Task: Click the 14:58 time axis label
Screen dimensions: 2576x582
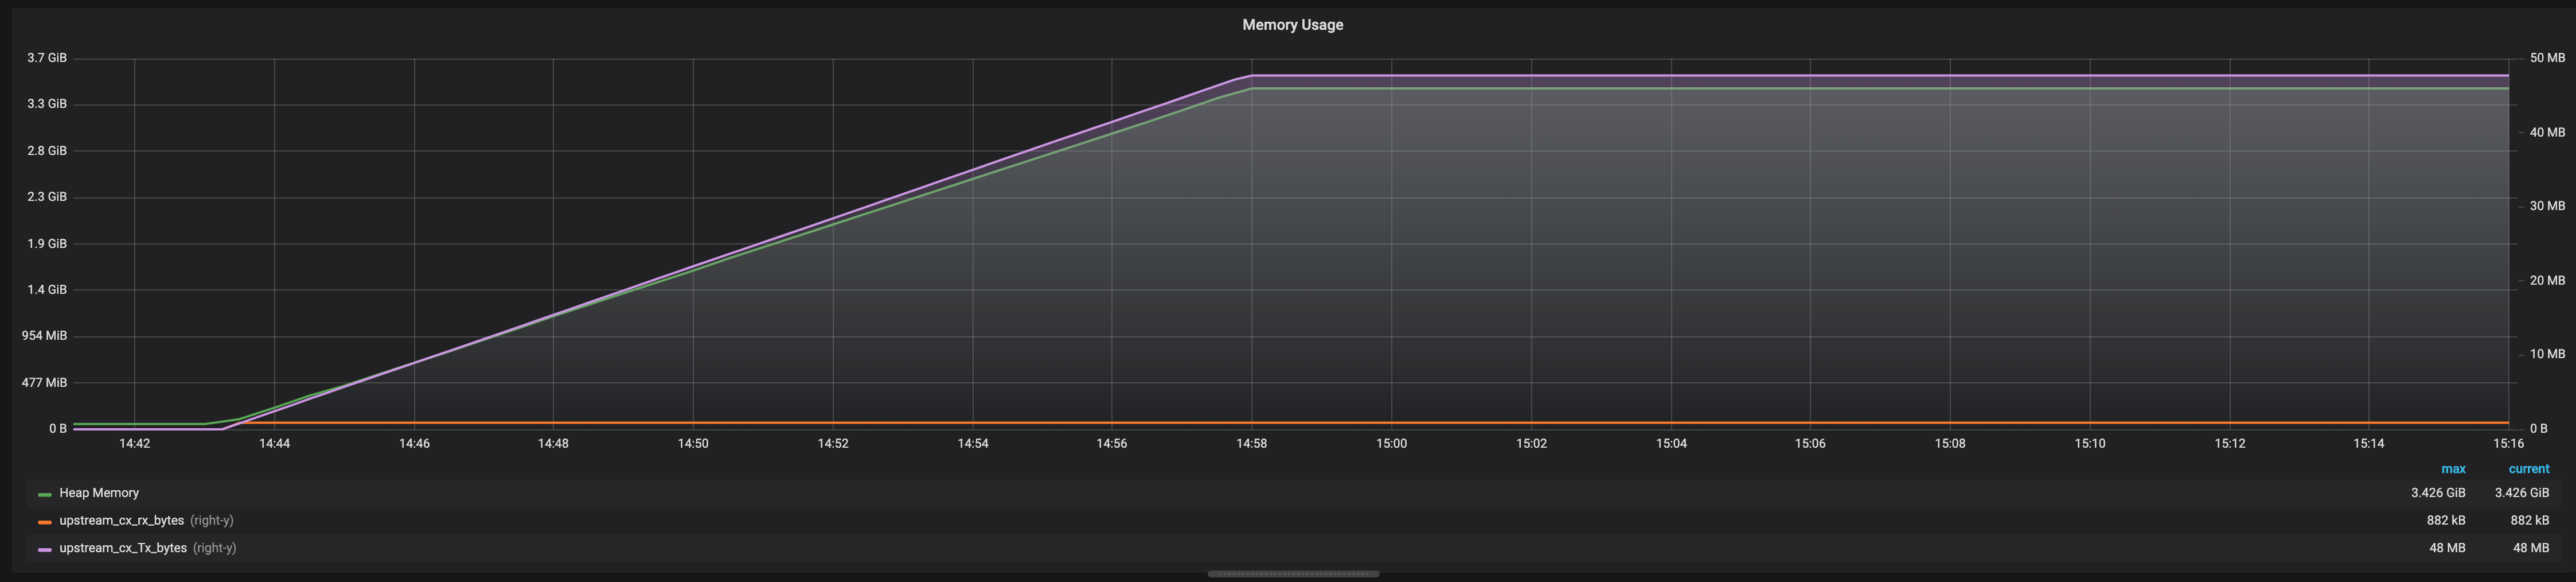Action: [1251, 444]
